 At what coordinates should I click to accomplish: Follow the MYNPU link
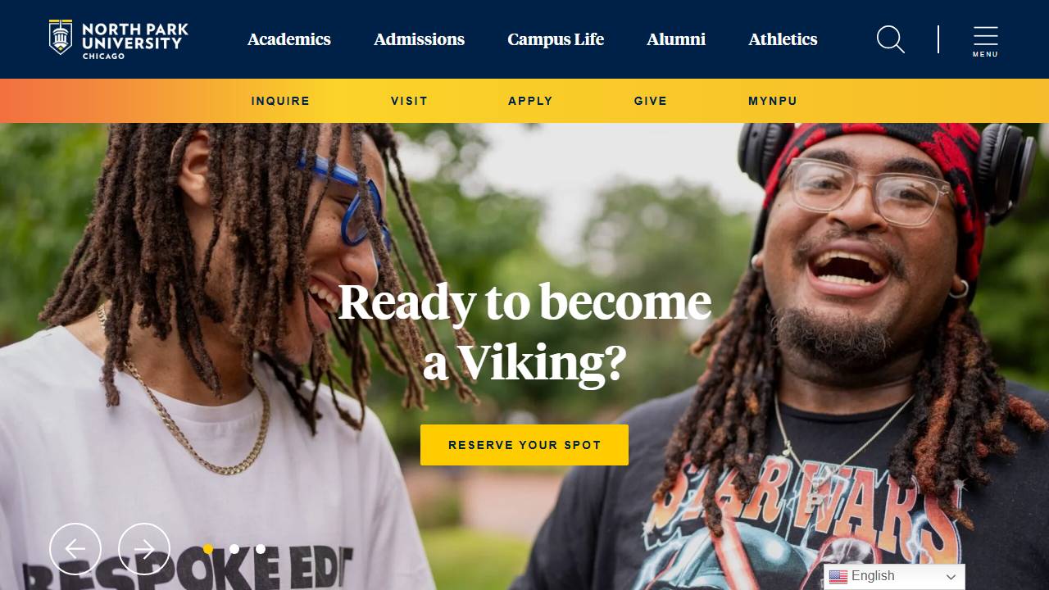click(x=773, y=101)
